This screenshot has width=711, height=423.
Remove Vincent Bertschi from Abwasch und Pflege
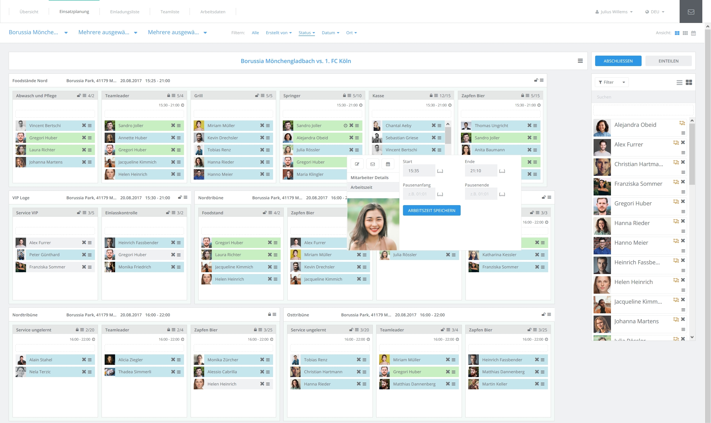click(x=84, y=126)
